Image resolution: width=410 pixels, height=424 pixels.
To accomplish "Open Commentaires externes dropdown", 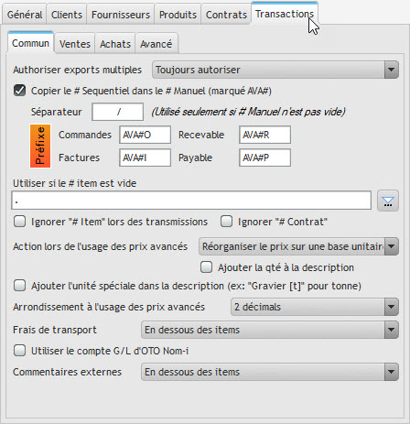I will 270,372.
